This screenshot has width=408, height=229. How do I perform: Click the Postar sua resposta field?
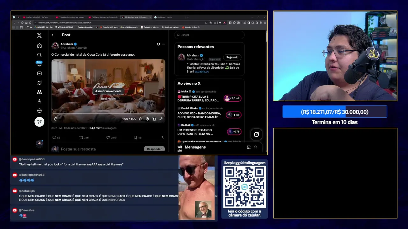[x=78, y=149]
